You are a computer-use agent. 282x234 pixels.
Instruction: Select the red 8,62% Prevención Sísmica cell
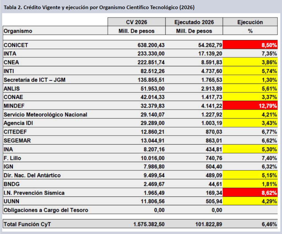click(250, 193)
